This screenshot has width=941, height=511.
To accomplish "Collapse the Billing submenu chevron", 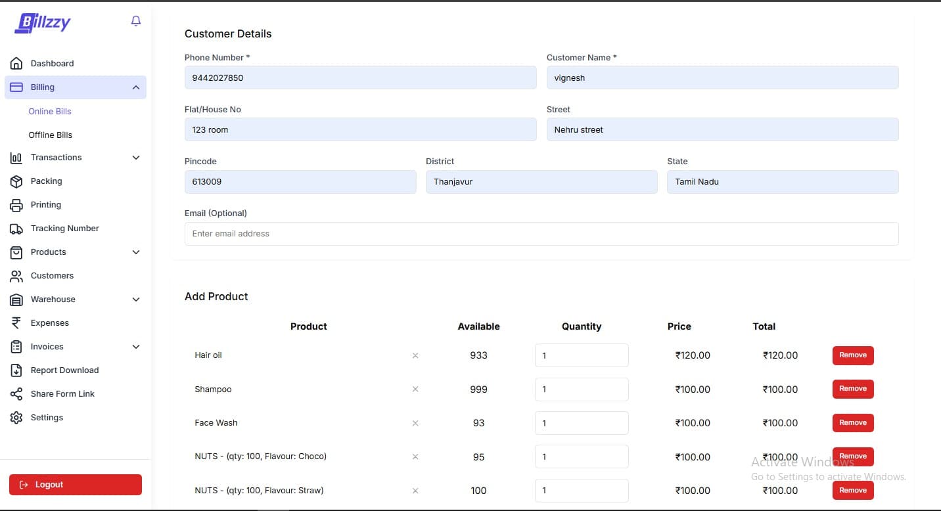I will click(136, 87).
